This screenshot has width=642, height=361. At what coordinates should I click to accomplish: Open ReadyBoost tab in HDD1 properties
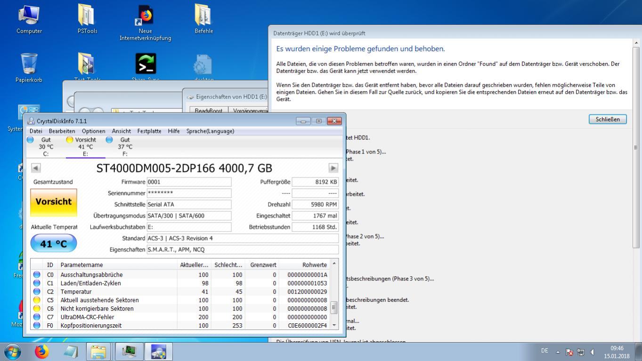click(208, 111)
